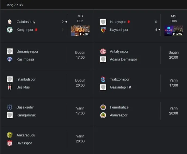
Task: Open the Ümraniyespor team name link
Action: pos(27,51)
